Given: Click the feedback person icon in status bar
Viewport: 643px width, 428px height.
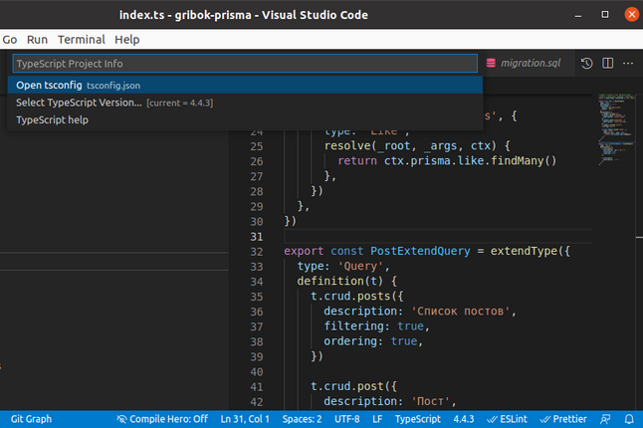Looking at the screenshot, I should point(605,419).
